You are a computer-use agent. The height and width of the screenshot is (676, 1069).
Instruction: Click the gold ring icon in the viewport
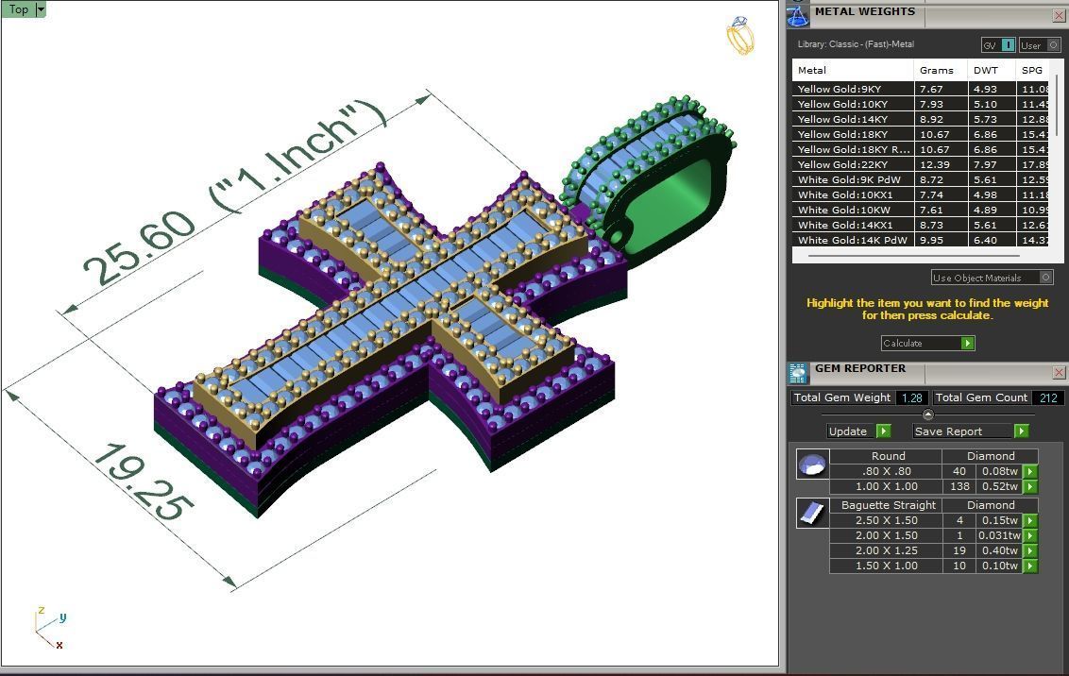point(740,36)
